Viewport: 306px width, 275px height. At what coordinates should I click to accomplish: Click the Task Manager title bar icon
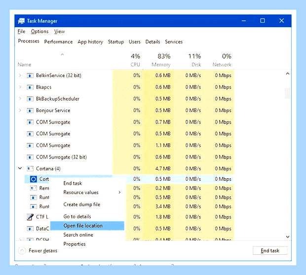click(x=21, y=21)
